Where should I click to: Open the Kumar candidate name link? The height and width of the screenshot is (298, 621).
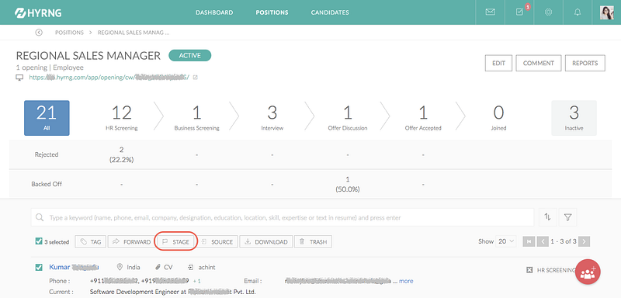(x=74, y=267)
